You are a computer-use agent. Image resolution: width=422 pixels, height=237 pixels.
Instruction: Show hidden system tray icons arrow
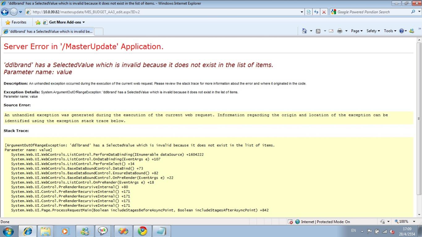pyautogui.click(x=362, y=231)
